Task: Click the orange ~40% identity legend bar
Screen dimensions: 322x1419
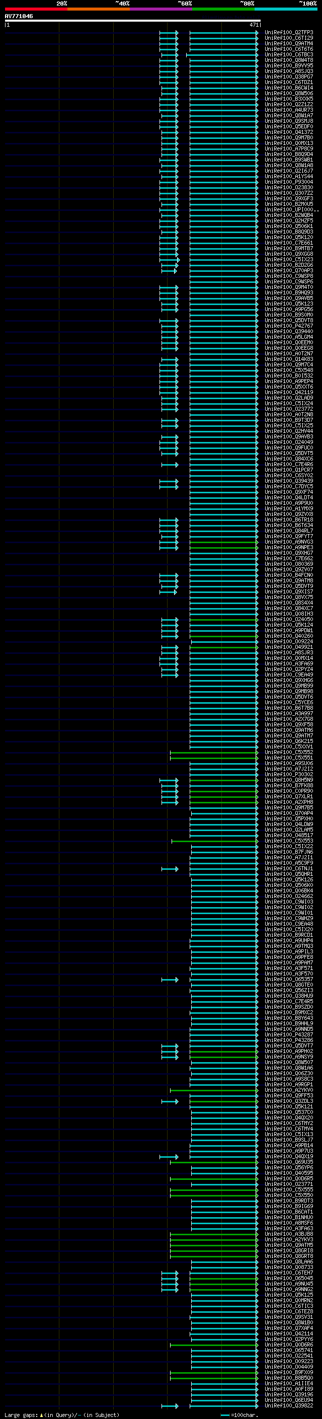Action: point(99,9)
